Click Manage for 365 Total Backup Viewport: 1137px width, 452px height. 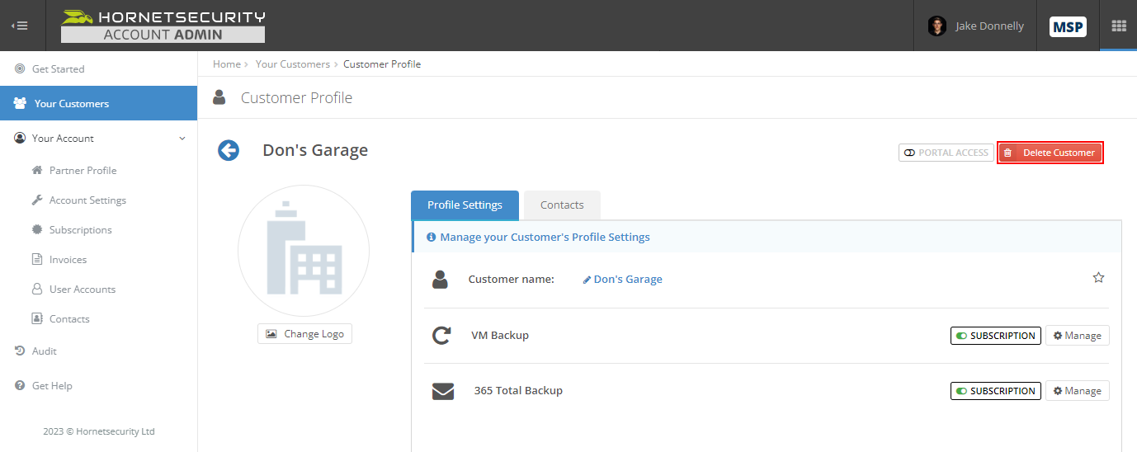click(1077, 391)
